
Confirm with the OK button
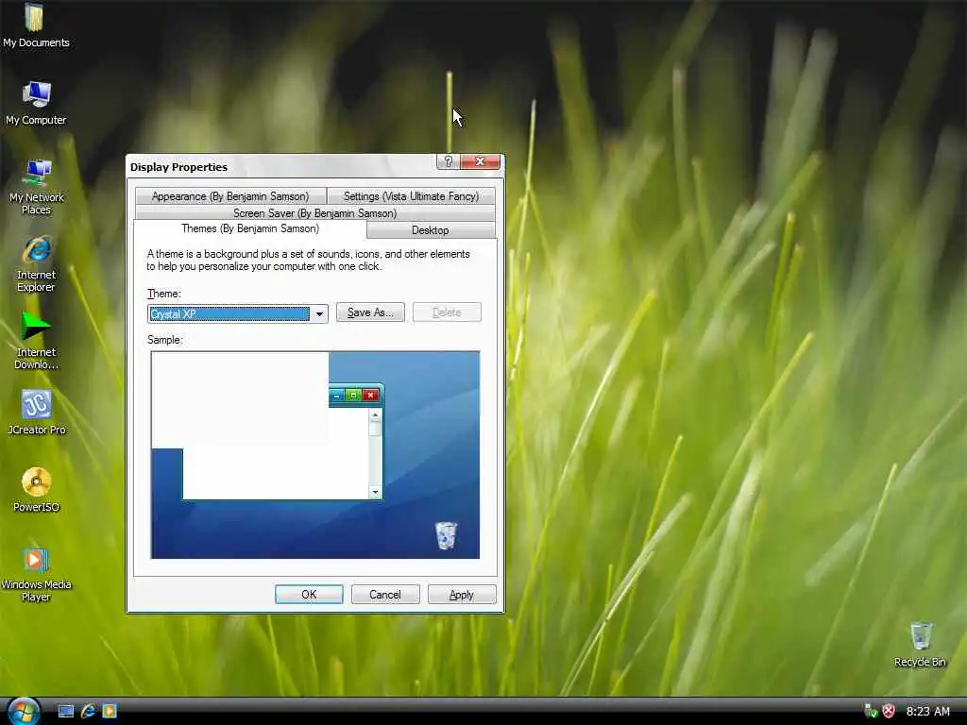[x=309, y=595]
